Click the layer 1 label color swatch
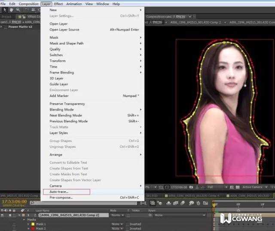Screen dimensions: 275x231 click(23, 215)
